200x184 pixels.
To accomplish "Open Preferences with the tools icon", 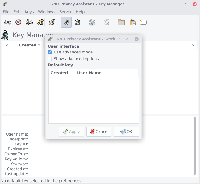I will 92,22.
